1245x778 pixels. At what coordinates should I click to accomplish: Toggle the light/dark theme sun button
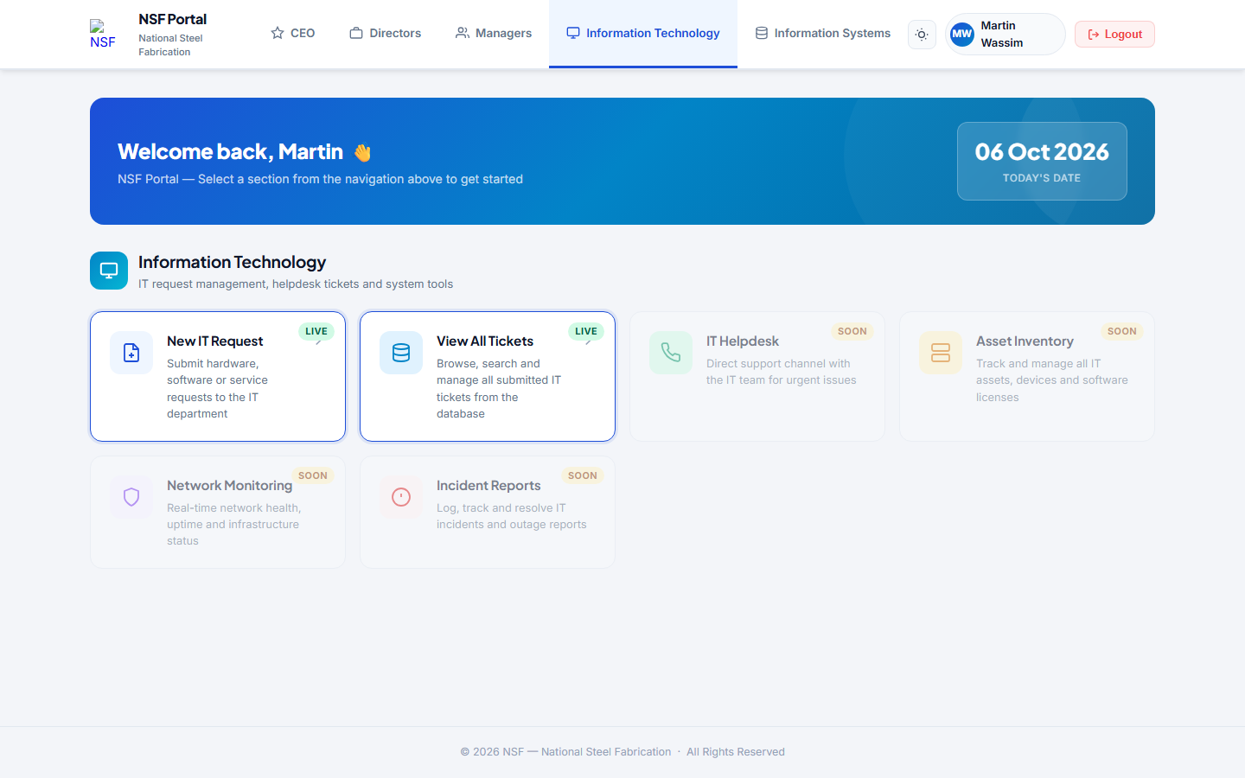pyautogui.click(x=922, y=35)
